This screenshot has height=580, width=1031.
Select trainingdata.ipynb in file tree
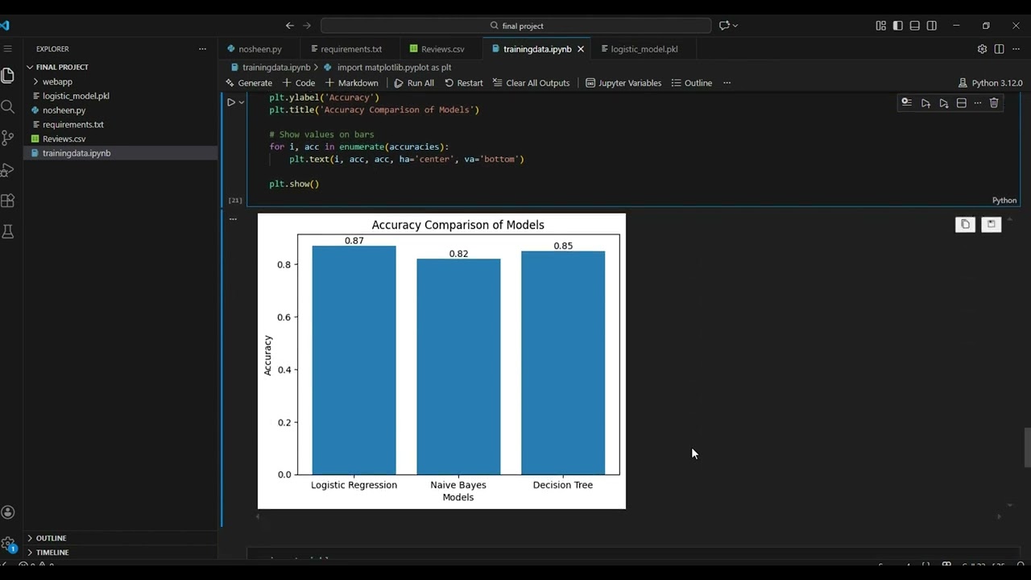click(x=121, y=153)
